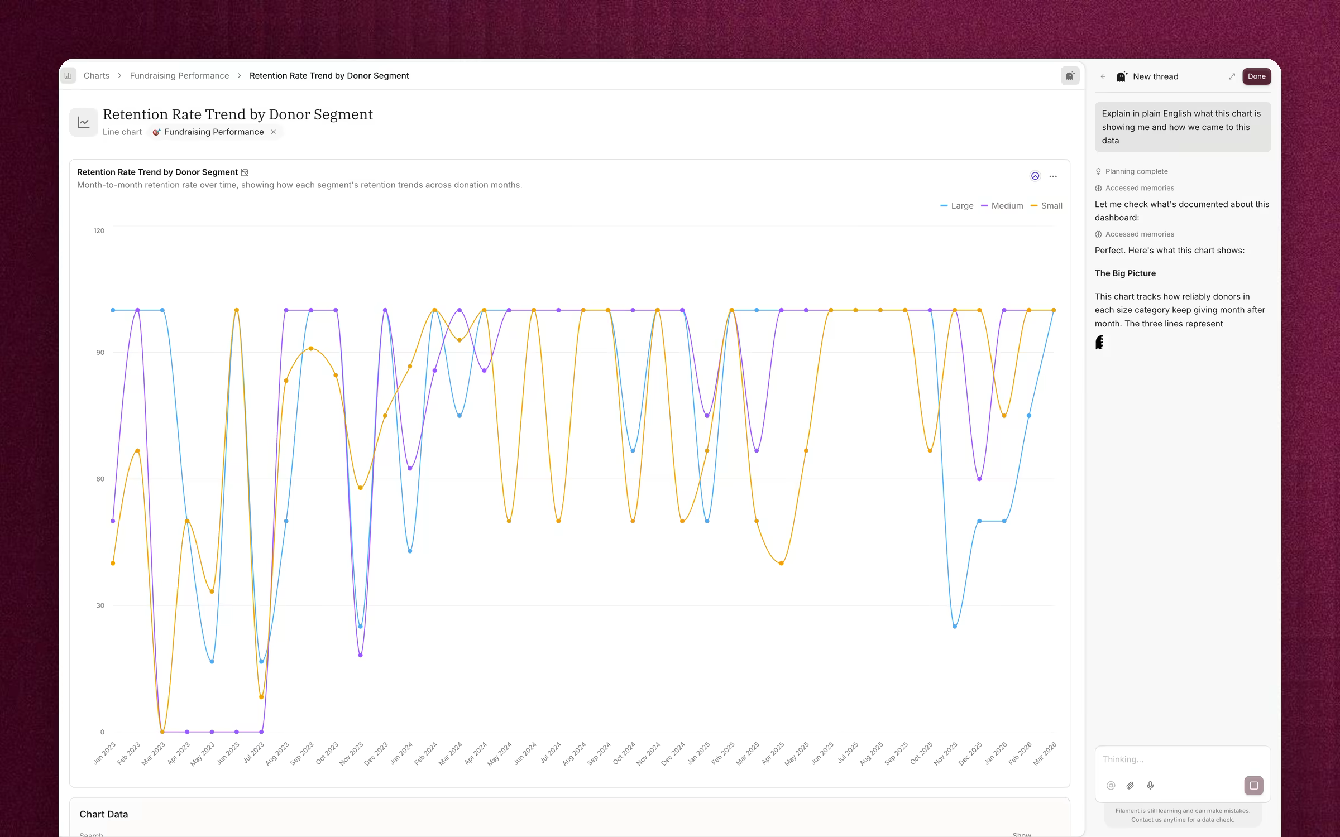Go to Fundraising Performance breadcrumb
This screenshot has width=1340, height=837.
click(x=179, y=75)
